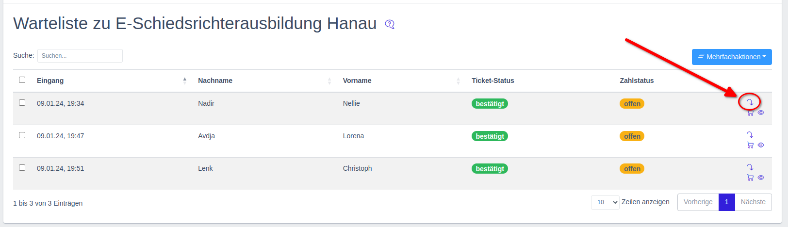
Task: Focus the Suche search field
Action: click(x=80, y=56)
